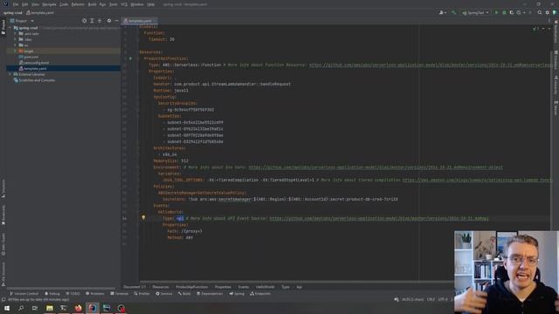Image resolution: width=559 pixels, height=314 pixels.
Task: Expand the src folder
Action: point(15,45)
